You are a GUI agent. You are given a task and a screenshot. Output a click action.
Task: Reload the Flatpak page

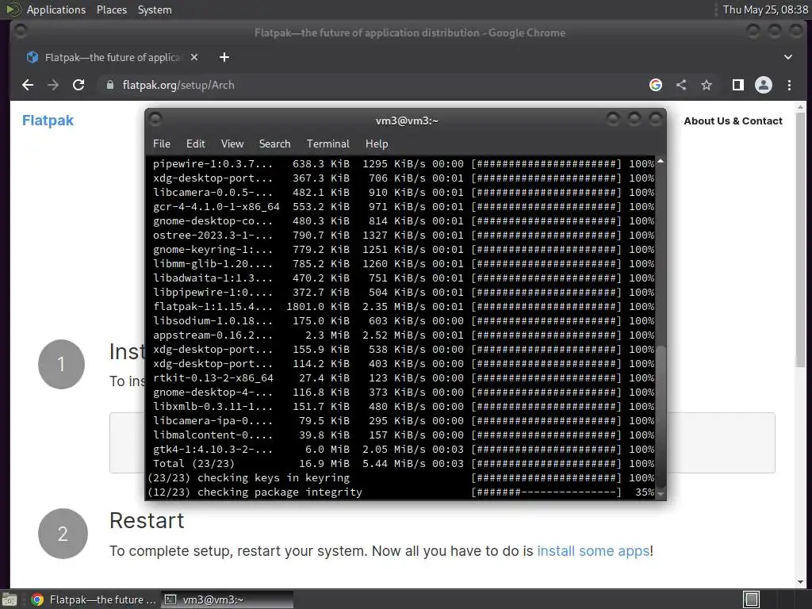[x=79, y=85]
